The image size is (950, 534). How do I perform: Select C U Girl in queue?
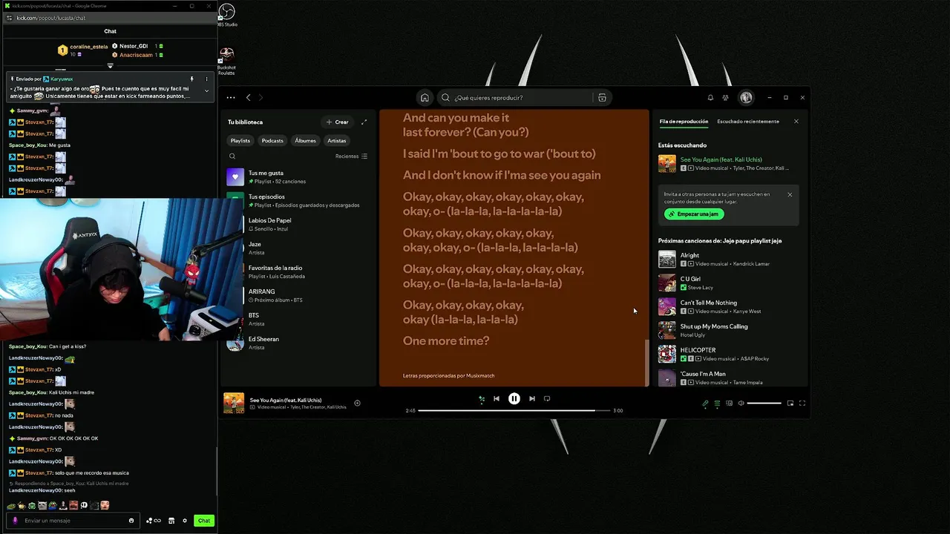[x=729, y=283]
